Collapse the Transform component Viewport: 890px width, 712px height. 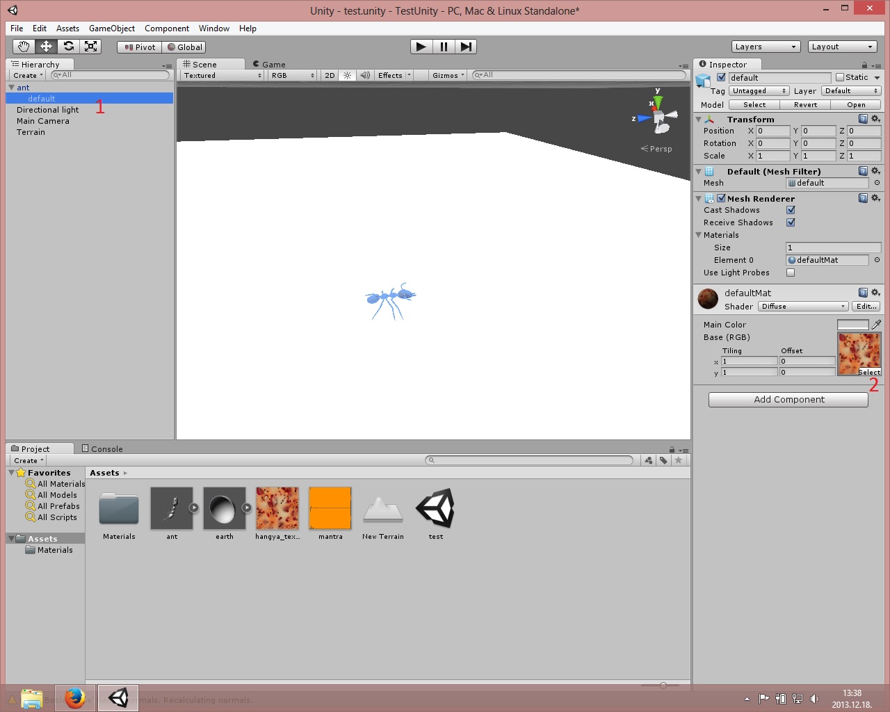tap(699, 120)
